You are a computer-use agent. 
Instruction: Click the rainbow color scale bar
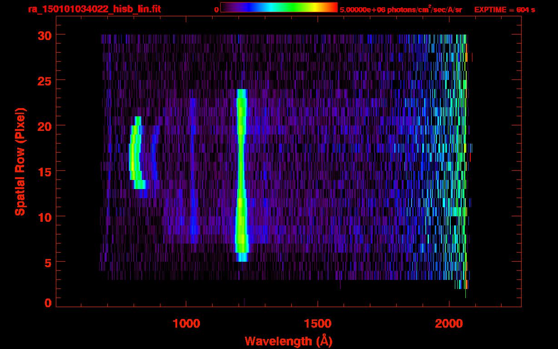(x=279, y=7)
